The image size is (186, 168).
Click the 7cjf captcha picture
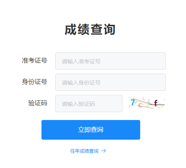147,103
